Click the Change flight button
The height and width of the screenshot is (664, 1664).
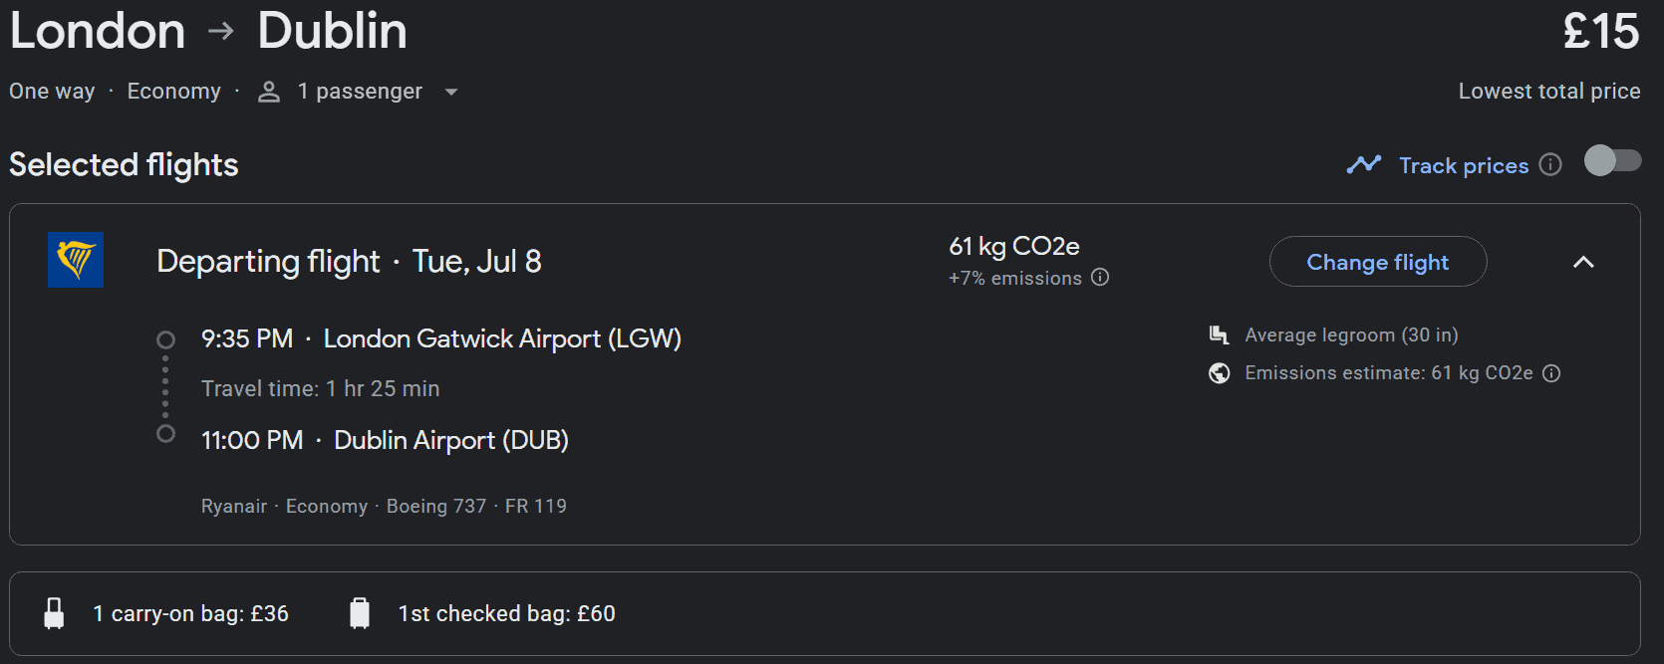(x=1378, y=261)
